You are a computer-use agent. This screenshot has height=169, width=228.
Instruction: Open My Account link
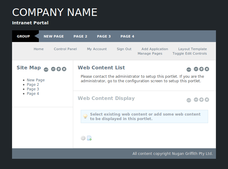(x=97, y=49)
